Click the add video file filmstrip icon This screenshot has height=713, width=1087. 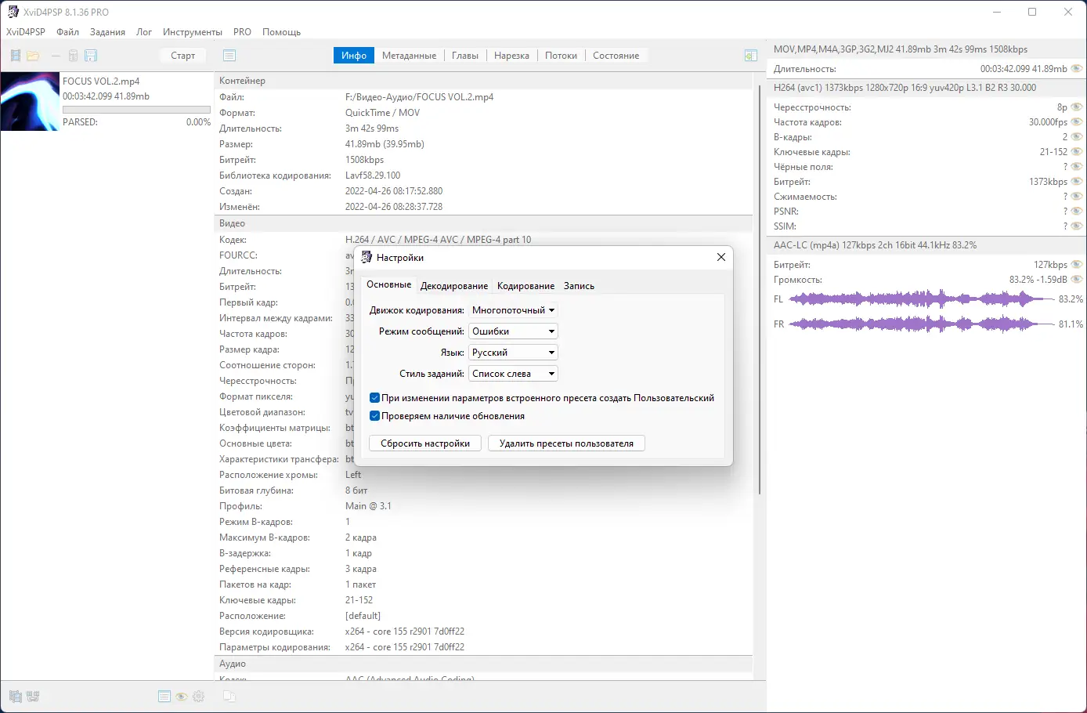(16, 56)
